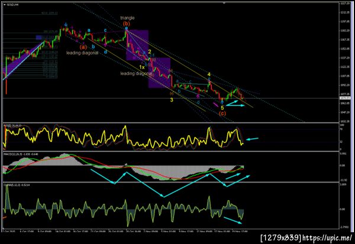355x244 pixels.
Task: Click price axis value 1227.20
Action: point(345,3)
